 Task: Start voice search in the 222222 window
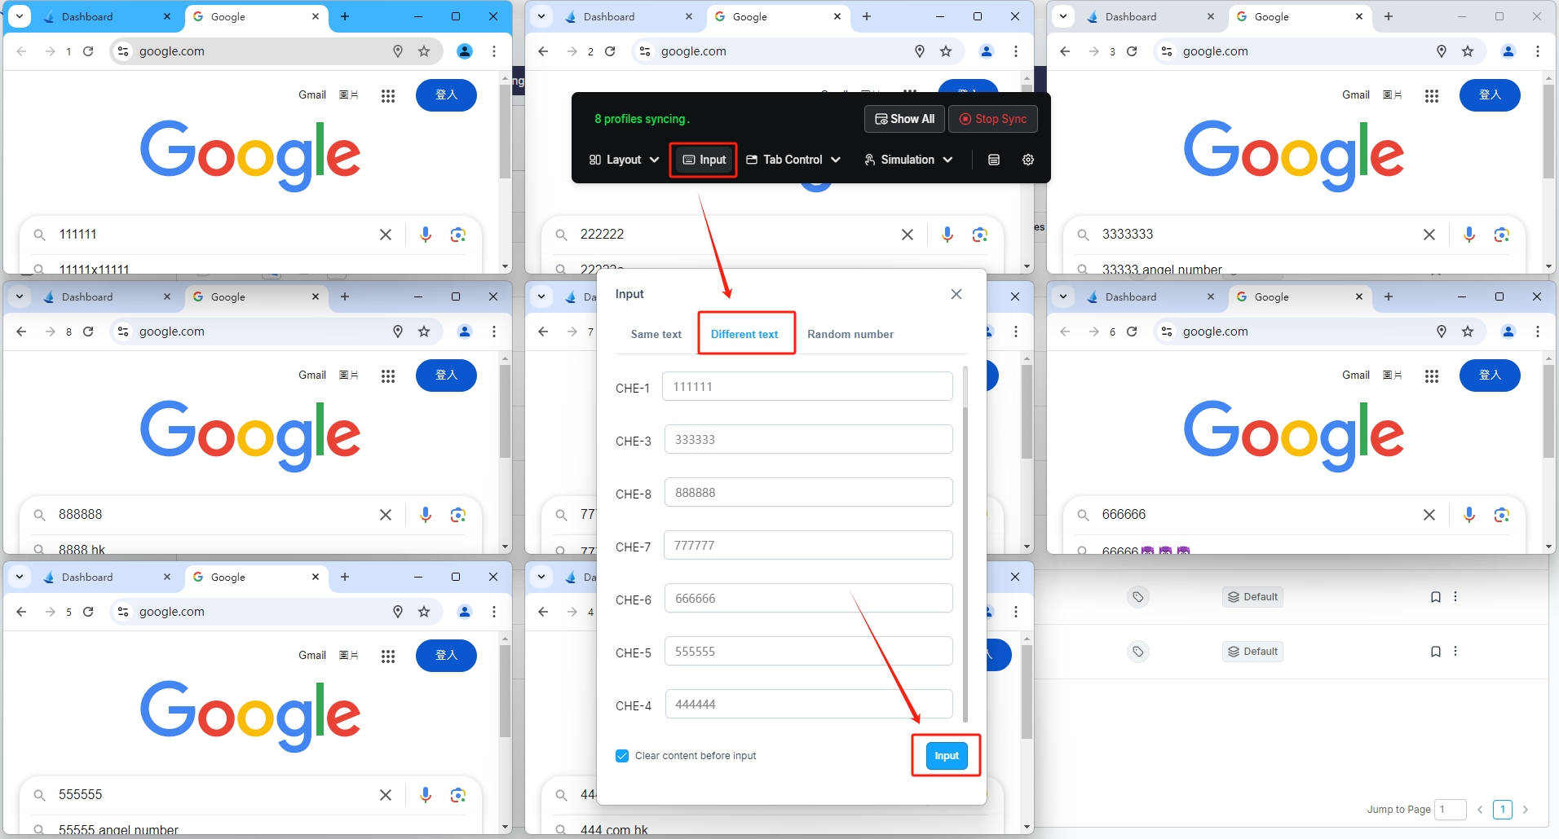coord(947,235)
